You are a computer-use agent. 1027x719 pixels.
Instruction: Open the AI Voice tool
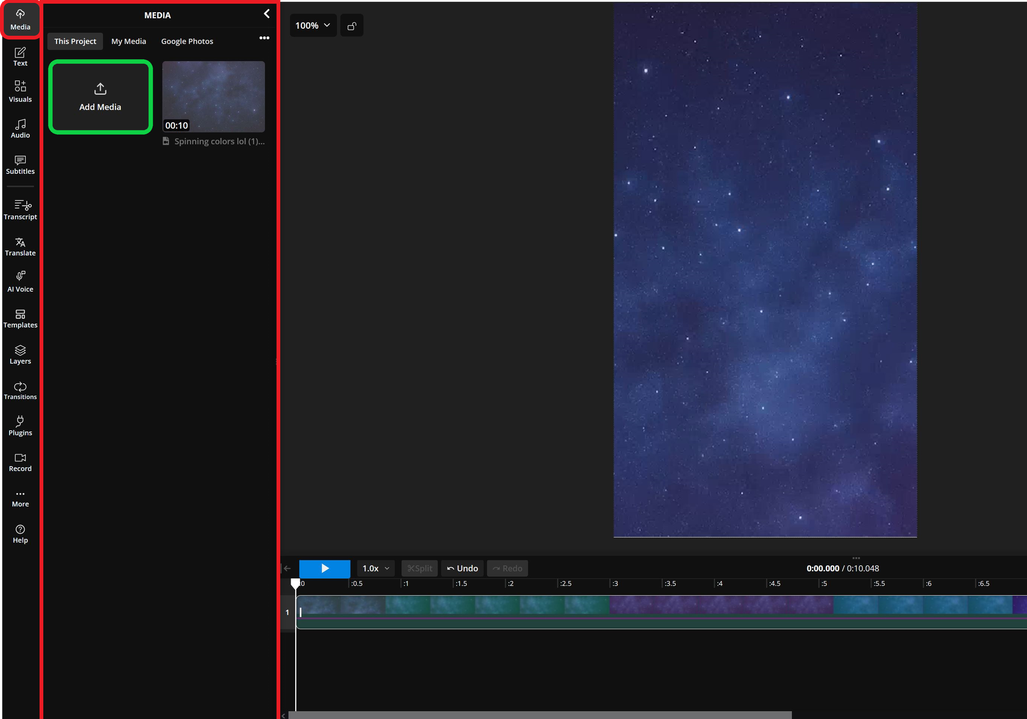20,282
